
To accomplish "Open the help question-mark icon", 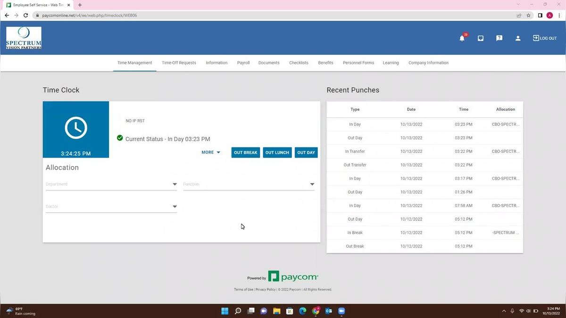I will pos(499,38).
